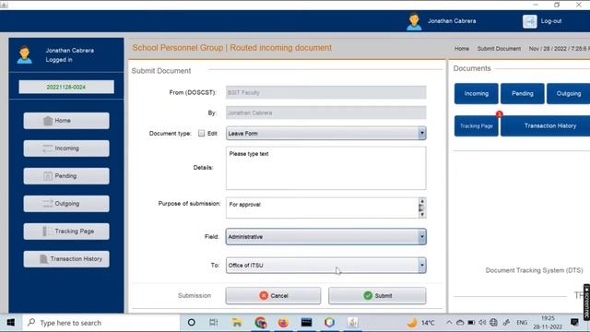This screenshot has height=332, width=590.
Task: Cancel the document submission
Action: coord(273,295)
